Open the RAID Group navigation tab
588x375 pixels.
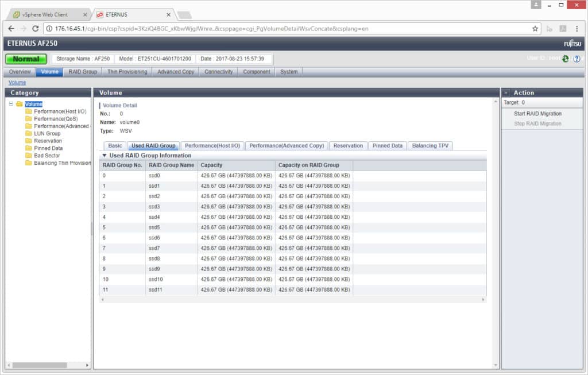tap(83, 72)
